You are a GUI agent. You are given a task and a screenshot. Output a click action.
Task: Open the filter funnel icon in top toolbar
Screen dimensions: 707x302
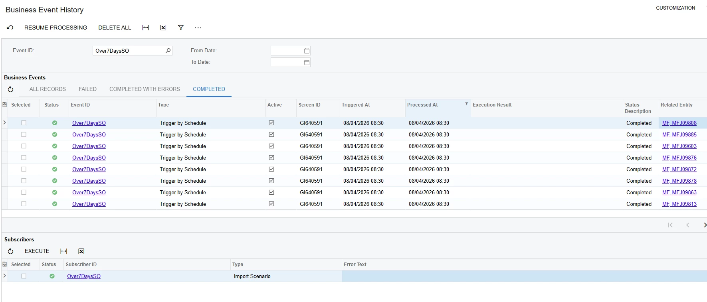[x=181, y=28]
